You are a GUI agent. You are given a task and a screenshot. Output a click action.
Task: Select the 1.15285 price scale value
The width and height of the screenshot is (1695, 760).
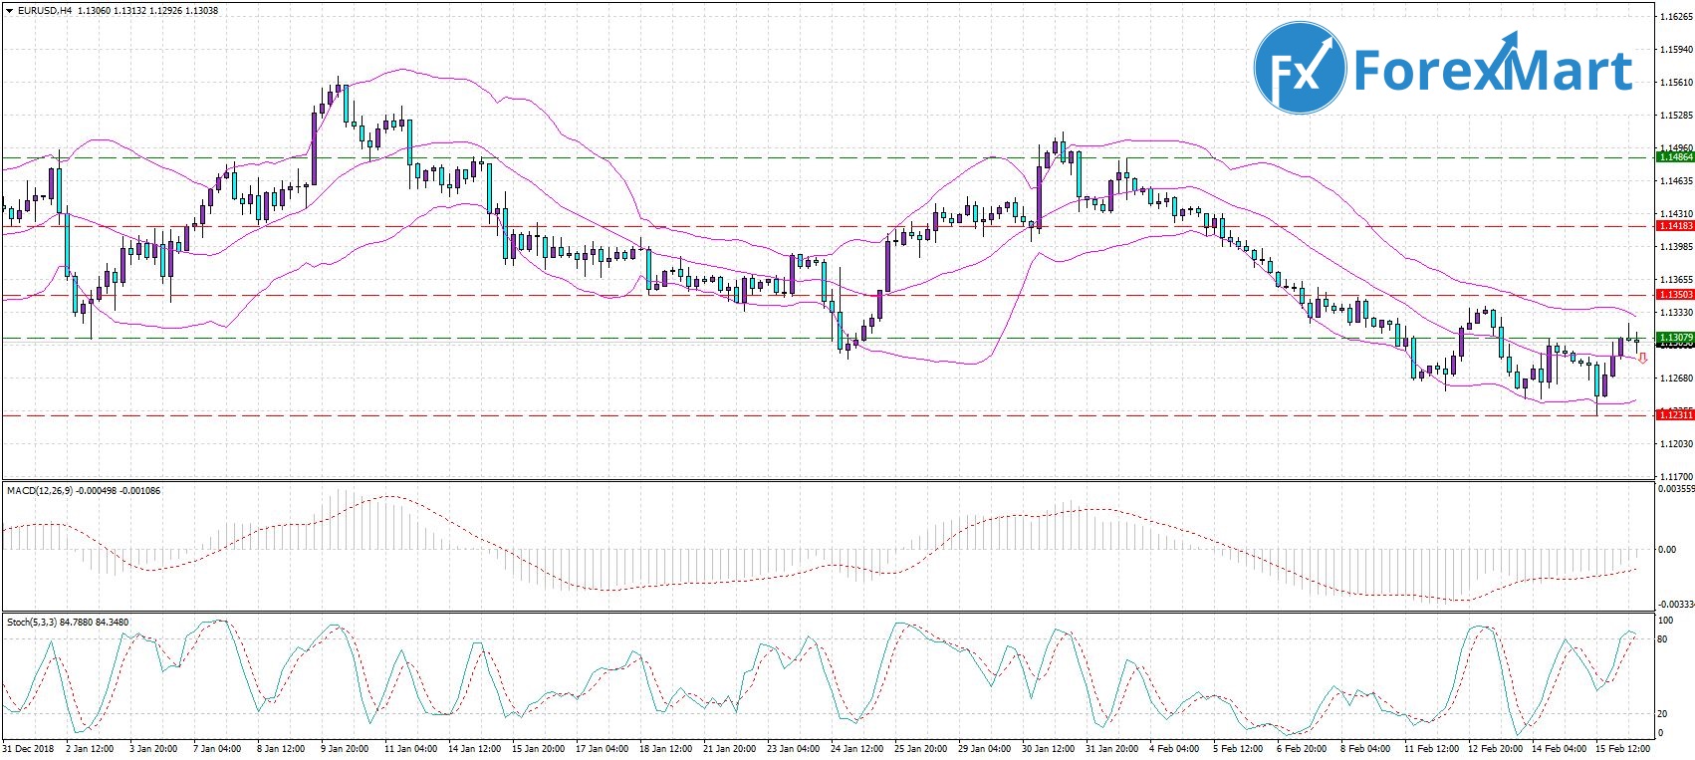click(x=1675, y=116)
